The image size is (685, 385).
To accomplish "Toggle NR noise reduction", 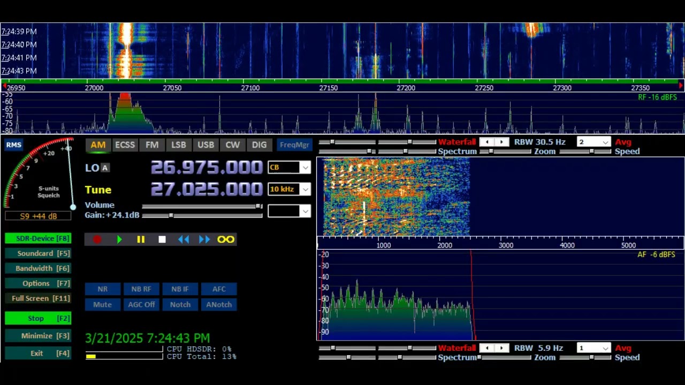I will [x=102, y=289].
